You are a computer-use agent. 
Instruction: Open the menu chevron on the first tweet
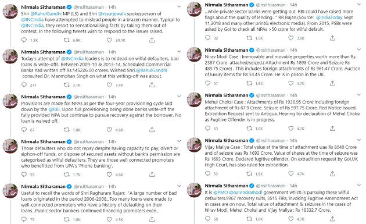coord(179,6)
